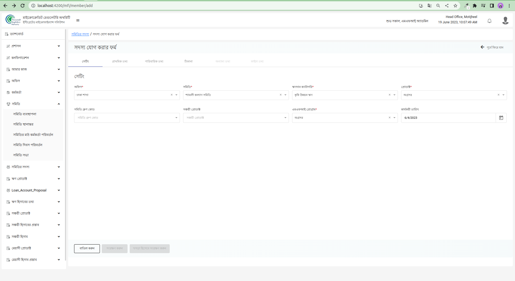
Task: Switch to the অন্যান্য তথ্য tab
Action: (223, 61)
